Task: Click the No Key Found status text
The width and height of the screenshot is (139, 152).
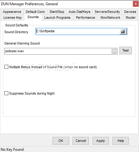Action: (12, 150)
